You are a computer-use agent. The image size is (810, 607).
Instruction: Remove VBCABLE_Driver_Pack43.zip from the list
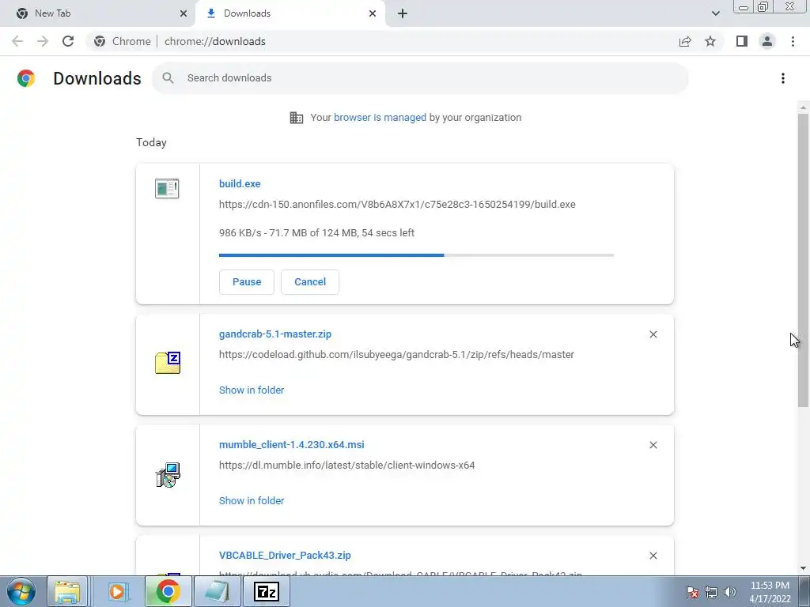(653, 556)
